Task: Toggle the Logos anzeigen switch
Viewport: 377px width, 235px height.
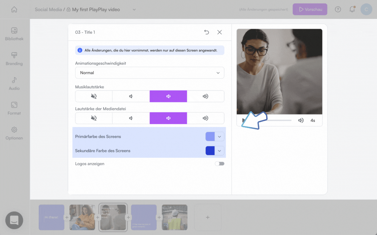Action: coord(220,164)
